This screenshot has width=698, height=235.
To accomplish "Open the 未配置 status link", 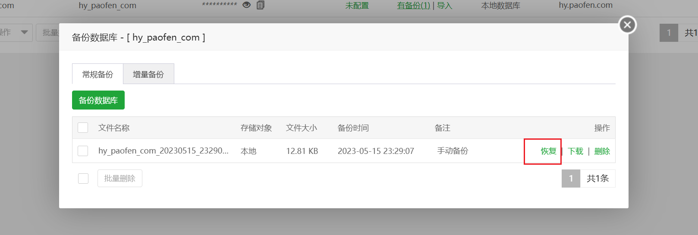I will pyautogui.click(x=357, y=6).
